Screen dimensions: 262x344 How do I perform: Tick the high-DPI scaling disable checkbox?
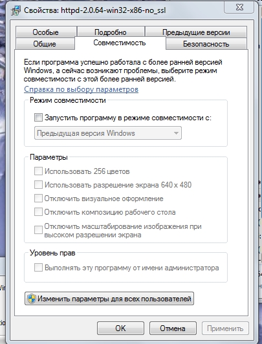click(x=38, y=230)
